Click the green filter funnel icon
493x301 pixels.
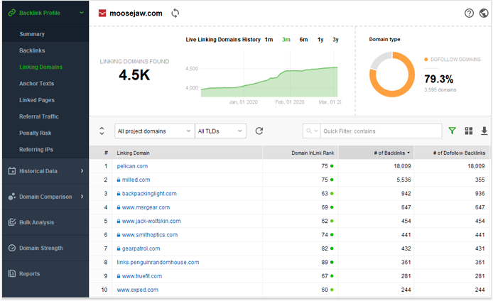pos(452,131)
